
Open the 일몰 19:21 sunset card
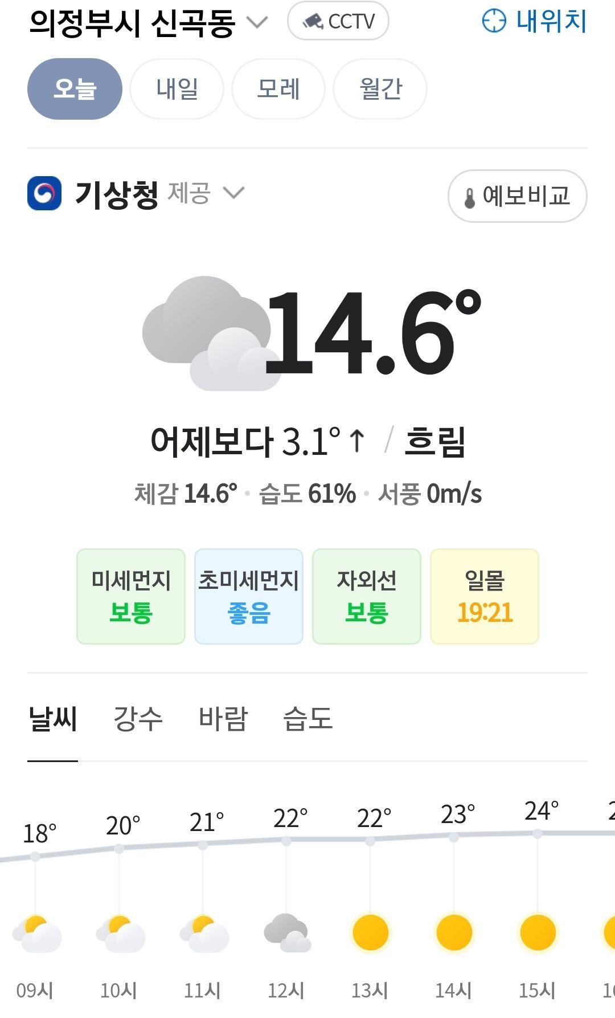tap(485, 596)
